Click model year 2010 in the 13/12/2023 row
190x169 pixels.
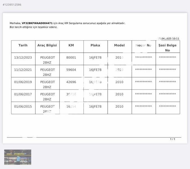[x=119, y=57]
